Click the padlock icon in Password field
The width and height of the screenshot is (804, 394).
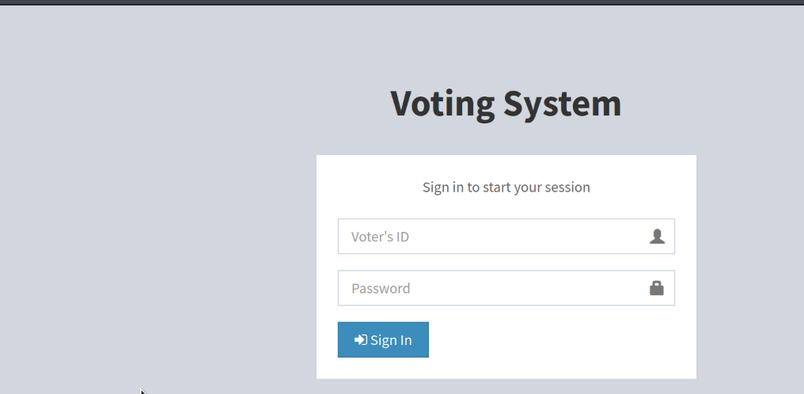(x=657, y=288)
